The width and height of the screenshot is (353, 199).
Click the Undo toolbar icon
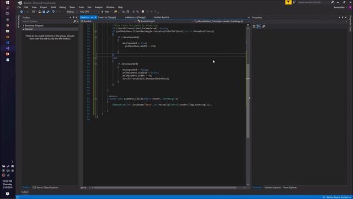click(x=54, y=12)
